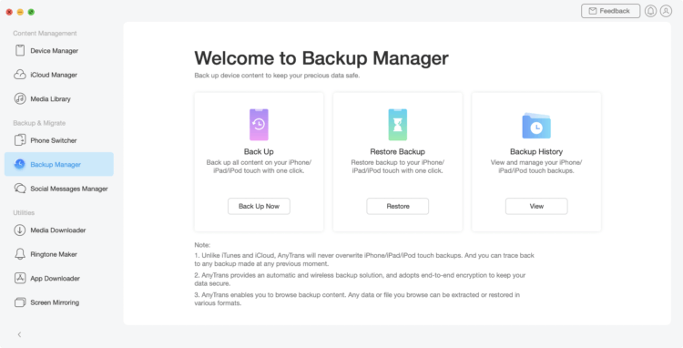
Task: Click the Back Up Now button
Action: (259, 206)
